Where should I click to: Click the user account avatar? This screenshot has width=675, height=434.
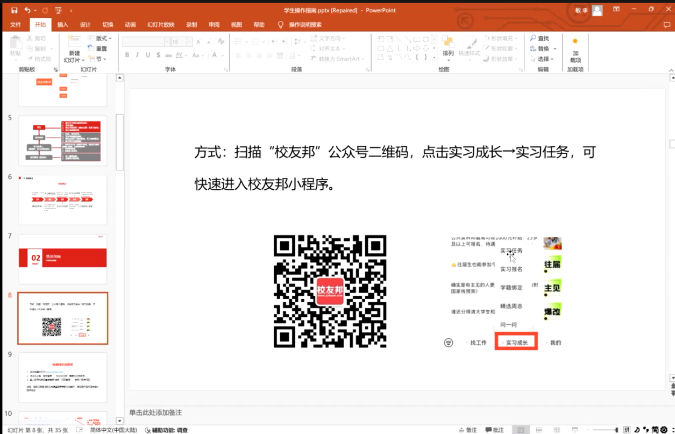[x=597, y=10]
